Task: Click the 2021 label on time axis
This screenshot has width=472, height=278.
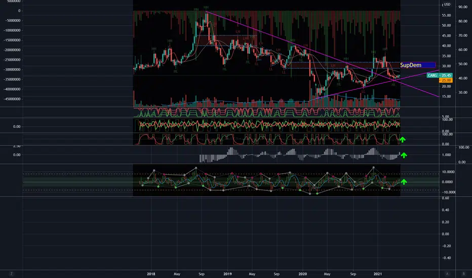Action: pyautogui.click(x=377, y=274)
